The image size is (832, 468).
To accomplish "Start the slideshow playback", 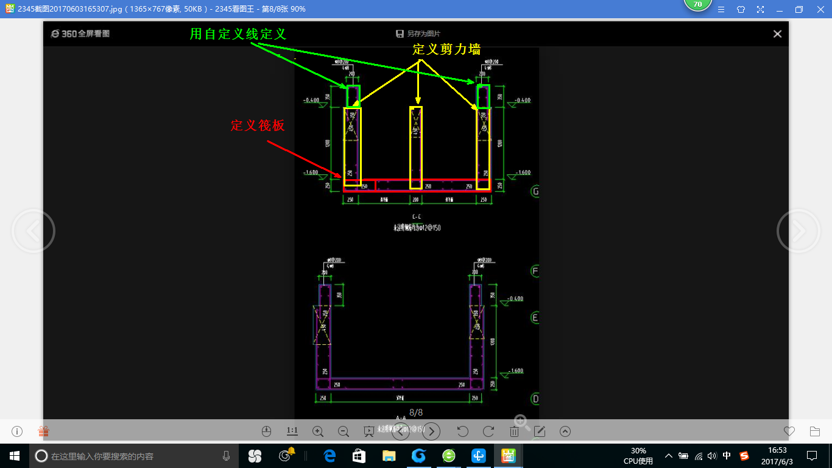I will click(369, 431).
